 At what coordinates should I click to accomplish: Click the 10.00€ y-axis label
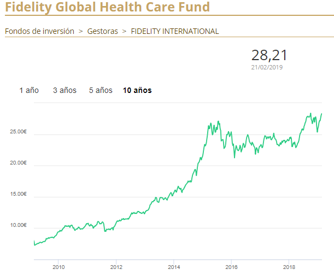pyautogui.click(x=19, y=225)
